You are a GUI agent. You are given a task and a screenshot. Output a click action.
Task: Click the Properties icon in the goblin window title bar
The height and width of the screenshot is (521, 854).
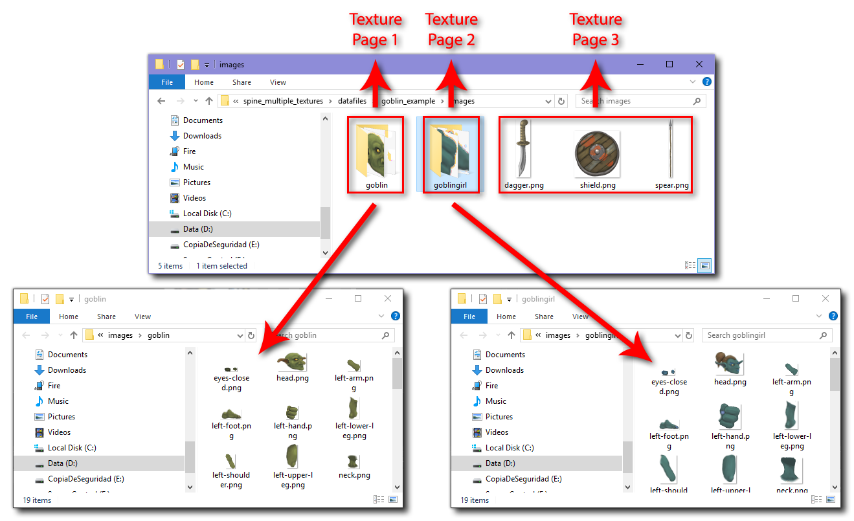[x=45, y=299]
